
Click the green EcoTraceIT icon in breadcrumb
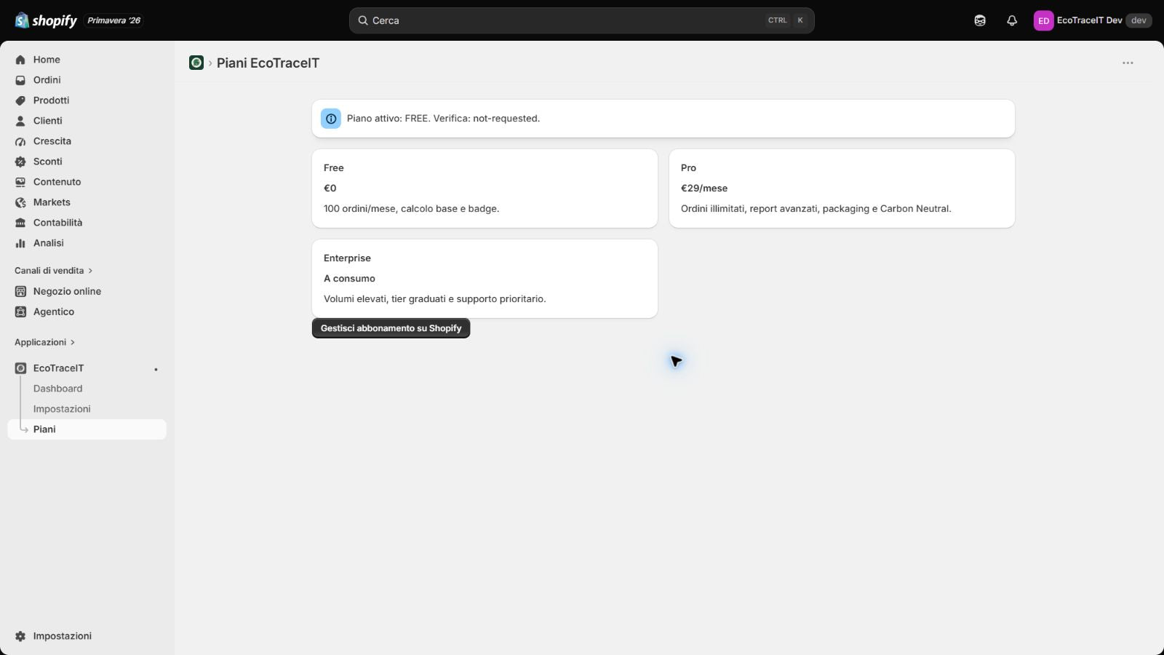(196, 63)
